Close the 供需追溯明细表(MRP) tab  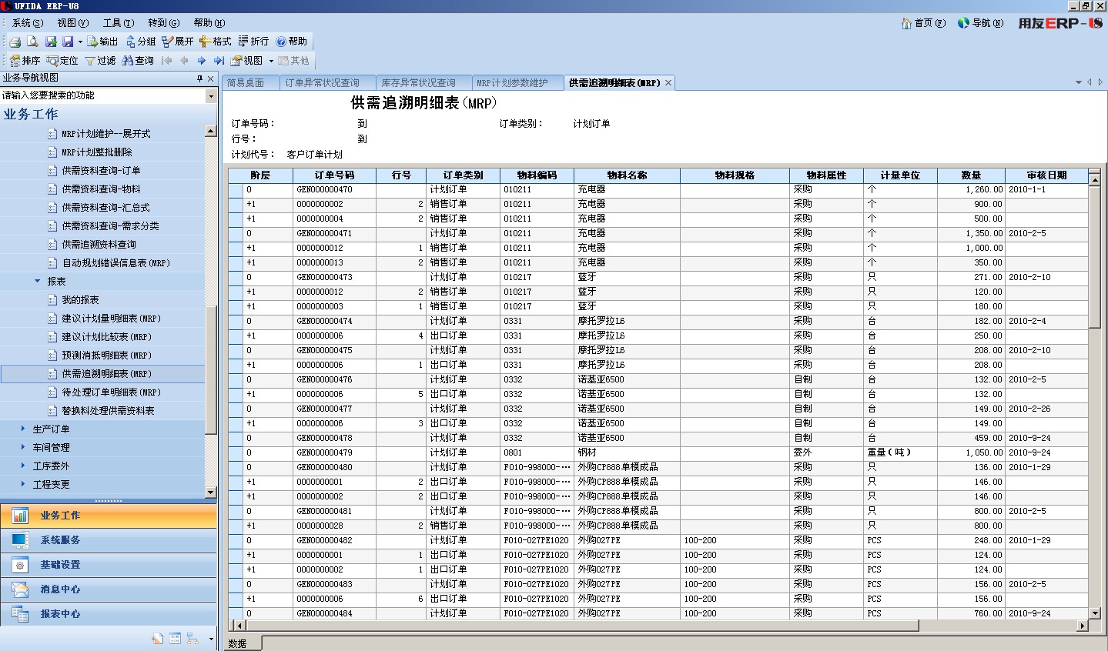point(668,83)
